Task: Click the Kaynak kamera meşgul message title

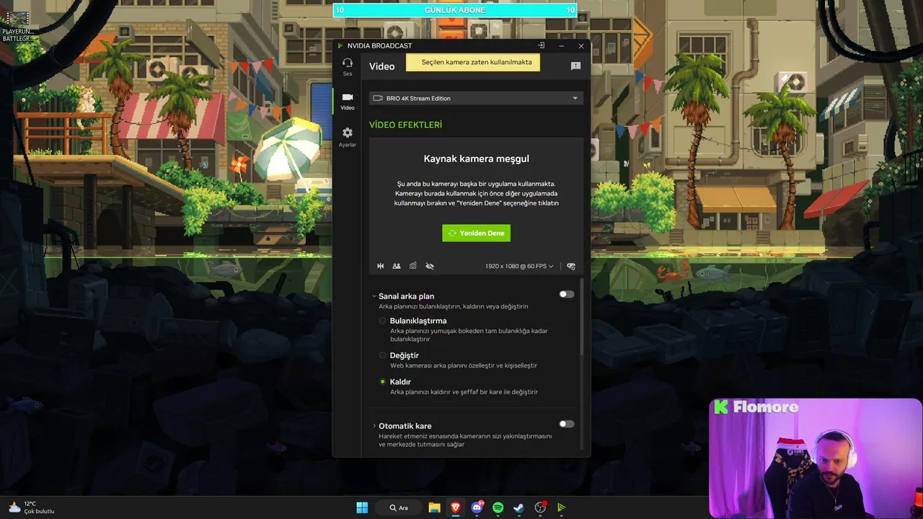Action: pos(476,159)
